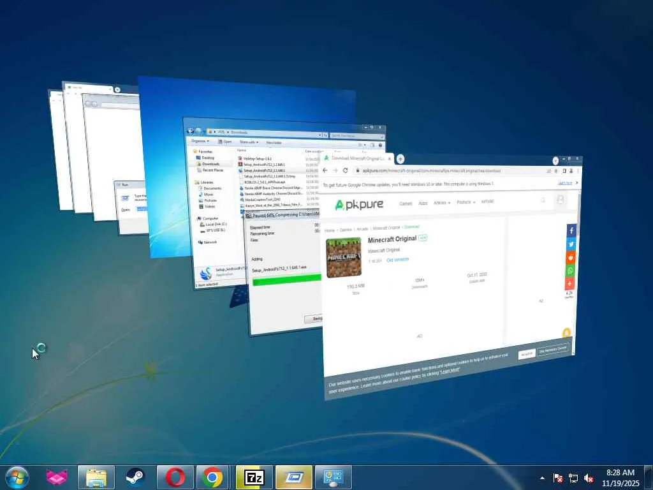Reload the APKPure page in Chrome

coord(345,170)
